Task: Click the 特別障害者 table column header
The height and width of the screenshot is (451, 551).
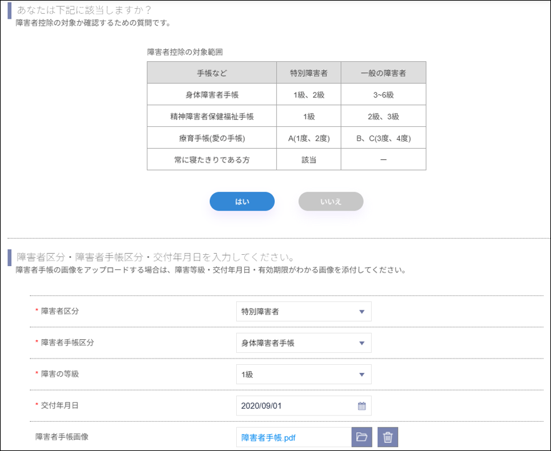Action: pyautogui.click(x=309, y=72)
